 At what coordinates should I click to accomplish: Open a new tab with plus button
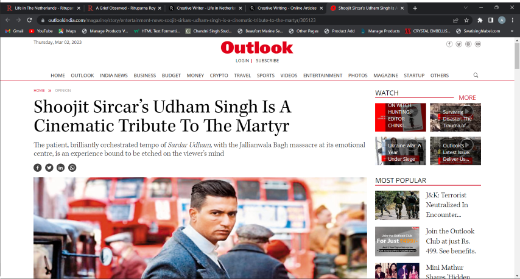pos(415,9)
